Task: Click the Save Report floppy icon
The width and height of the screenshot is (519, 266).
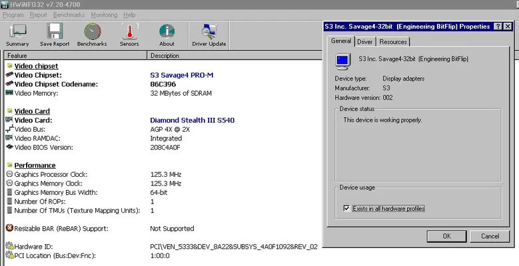Action: [55, 33]
